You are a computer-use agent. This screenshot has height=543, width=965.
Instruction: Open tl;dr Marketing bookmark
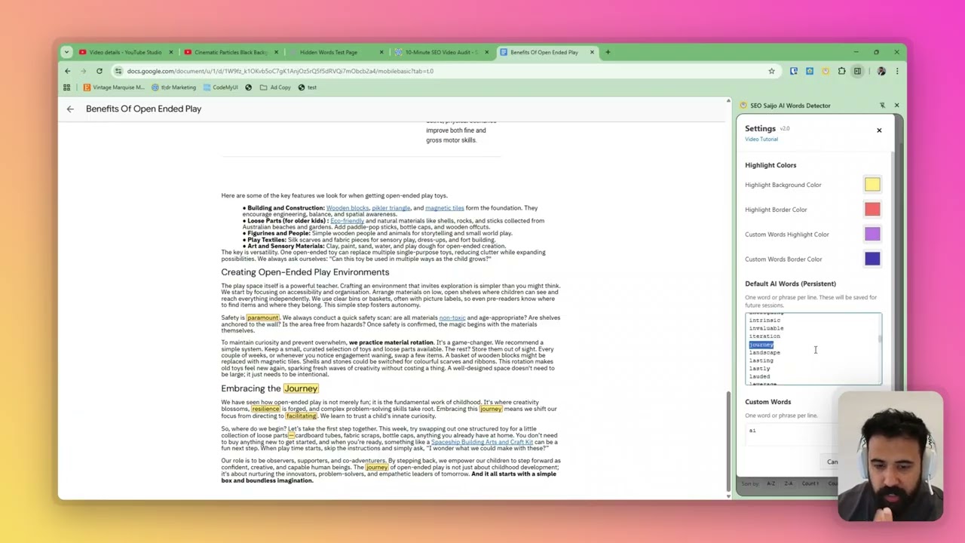(x=173, y=87)
